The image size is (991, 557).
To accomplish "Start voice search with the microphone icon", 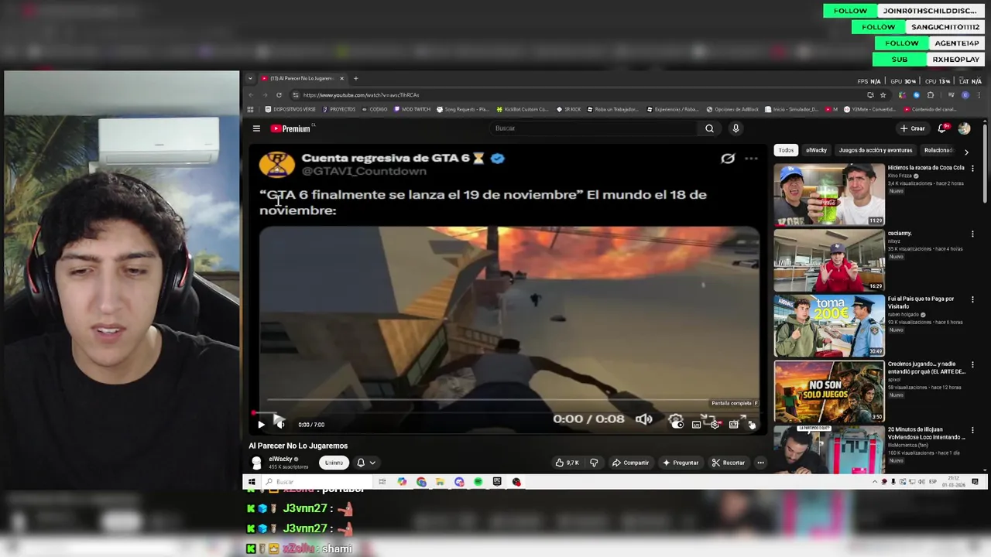I will tap(736, 128).
